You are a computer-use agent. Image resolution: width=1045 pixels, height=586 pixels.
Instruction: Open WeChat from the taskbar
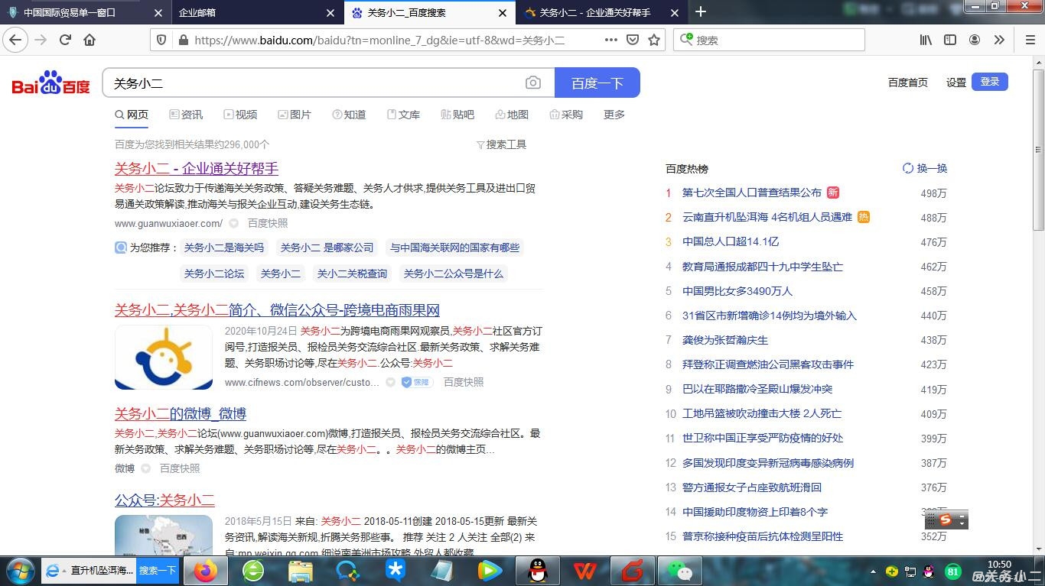[x=679, y=571]
